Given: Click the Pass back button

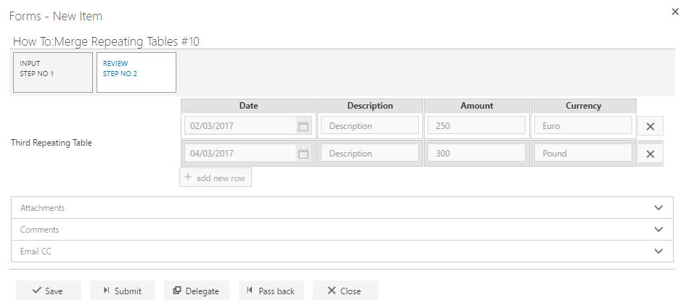Looking at the screenshot, I should click(x=271, y=291).
